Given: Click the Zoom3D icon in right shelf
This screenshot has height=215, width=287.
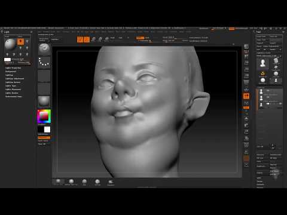Looking at the screenshot, I should (246, 131).
